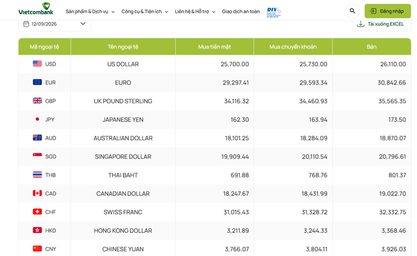The image size is (417, 256).
Task: Click EUR sell value 30,842.66
Action: click(x=392, y=83)
